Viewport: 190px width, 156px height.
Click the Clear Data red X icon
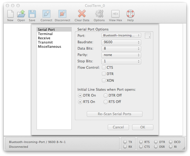pyautogui.click(x=82, y=14)
